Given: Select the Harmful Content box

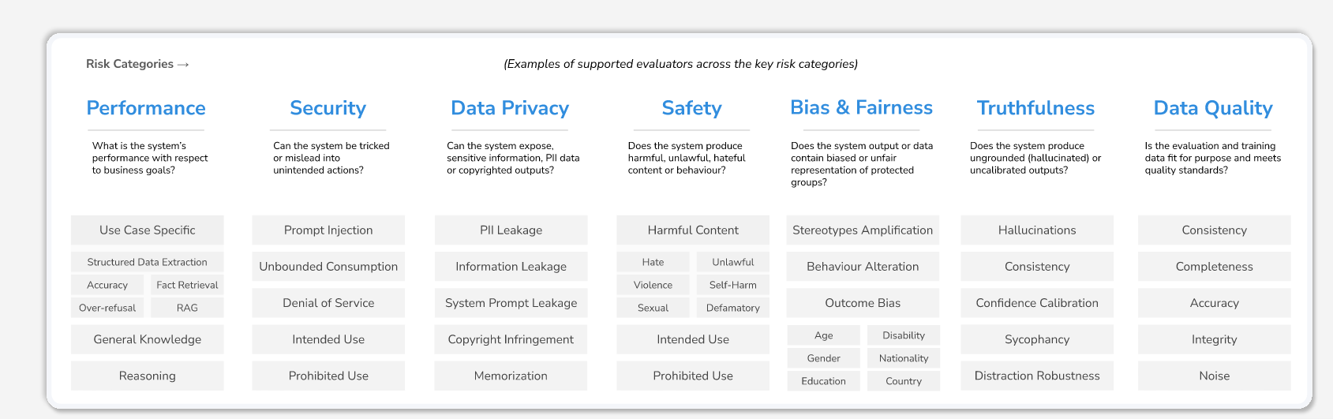Looking at the screenshot, I should pyautogui.click(x=693, y=230).
